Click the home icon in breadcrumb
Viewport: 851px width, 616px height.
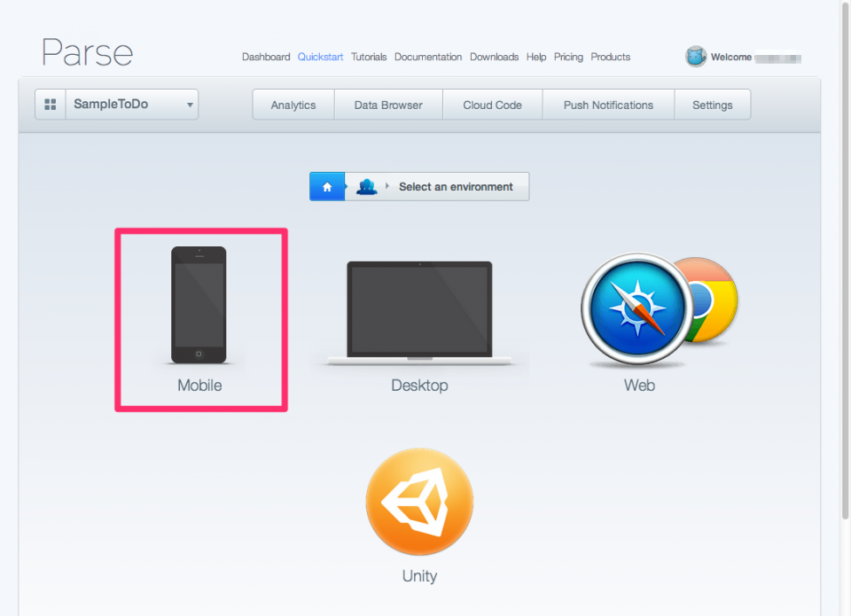(327, 187)
